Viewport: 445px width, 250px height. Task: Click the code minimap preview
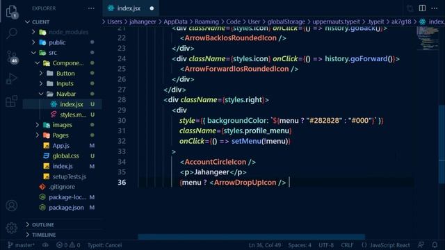428,39
